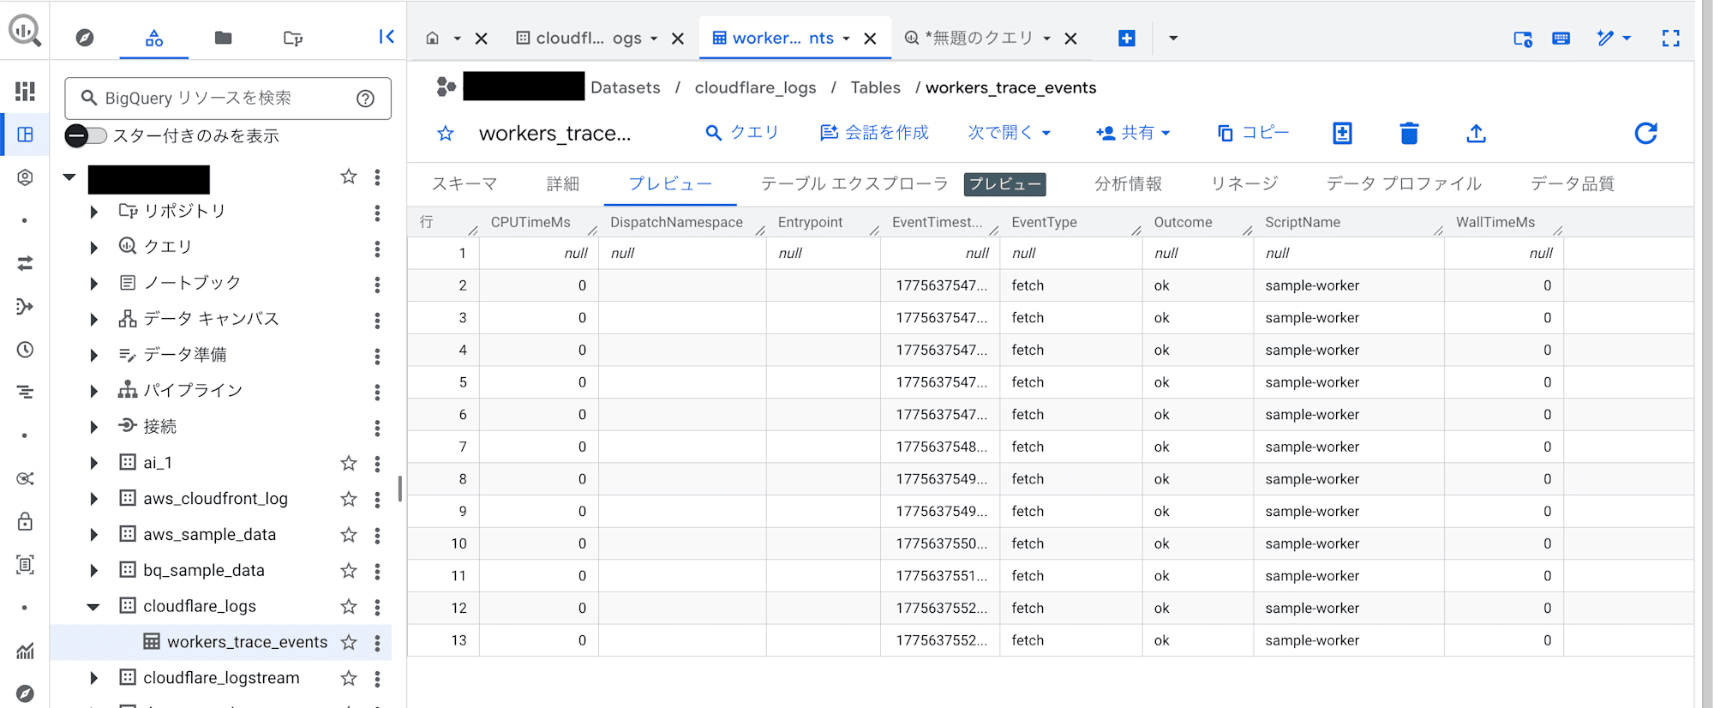Toggle スター付きのみを表示 switch
Image resolution: width=1714 pixels, height=708 pixels.
(x=86, y=135)
